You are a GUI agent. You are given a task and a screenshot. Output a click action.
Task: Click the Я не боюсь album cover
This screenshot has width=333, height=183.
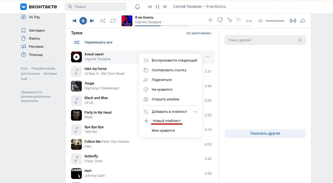(x=127, y=21)
